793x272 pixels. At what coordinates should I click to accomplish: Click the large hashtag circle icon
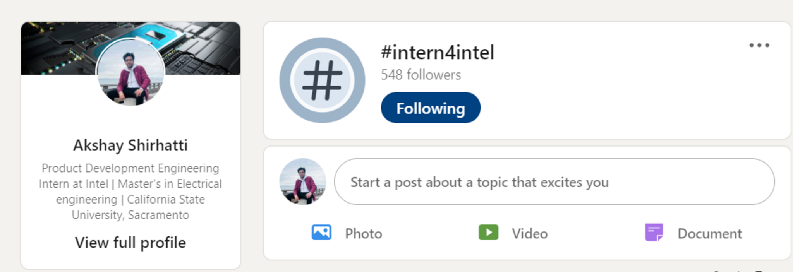coord(322,80)
